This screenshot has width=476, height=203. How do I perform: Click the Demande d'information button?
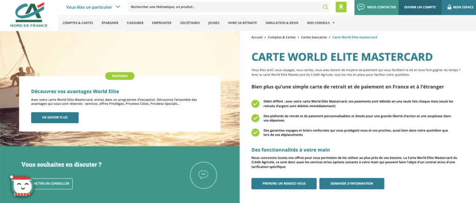(x=351, y=184)
